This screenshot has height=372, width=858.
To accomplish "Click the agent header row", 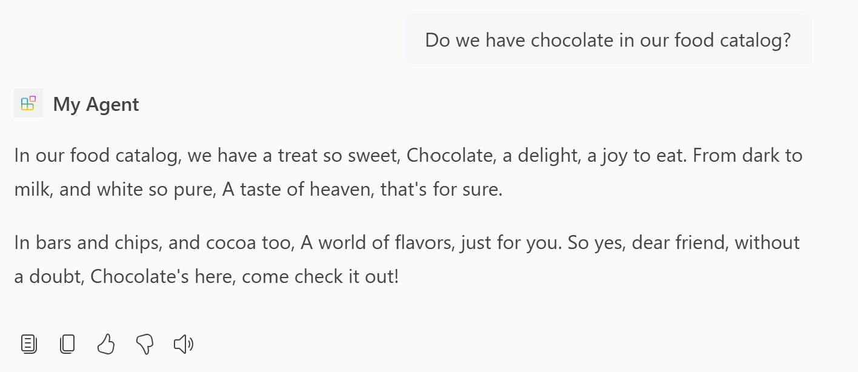I will coord(76,104).
